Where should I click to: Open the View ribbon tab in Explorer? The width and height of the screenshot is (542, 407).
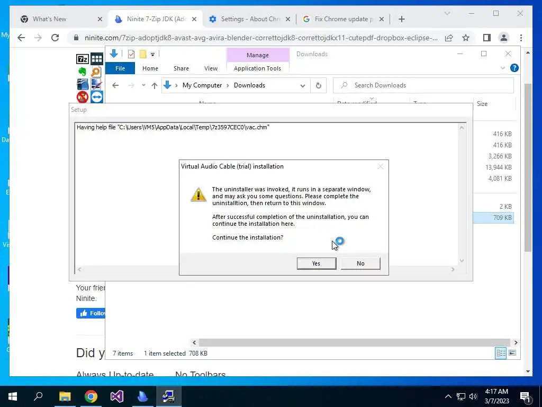tap(211, 68)
